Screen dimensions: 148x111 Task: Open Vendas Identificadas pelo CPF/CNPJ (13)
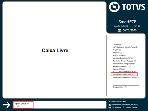point(126,77)
